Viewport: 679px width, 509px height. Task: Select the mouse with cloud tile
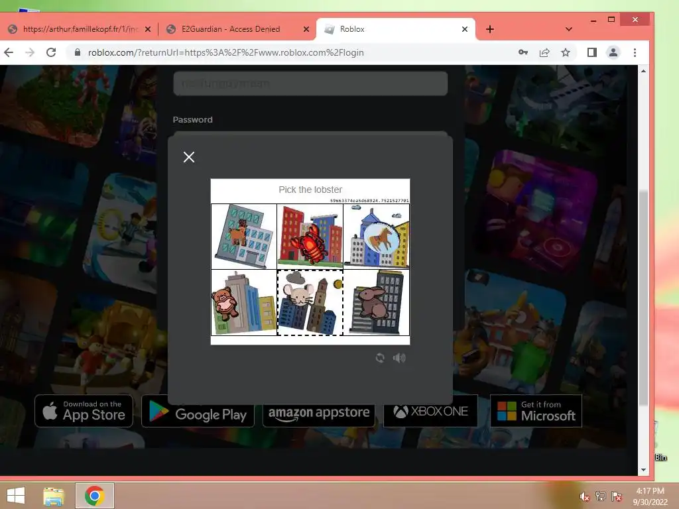310,302
